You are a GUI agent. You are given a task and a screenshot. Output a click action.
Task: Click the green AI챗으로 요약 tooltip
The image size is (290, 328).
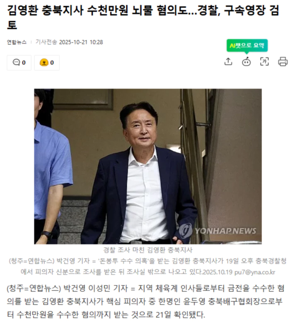click(x=247, y=46)
